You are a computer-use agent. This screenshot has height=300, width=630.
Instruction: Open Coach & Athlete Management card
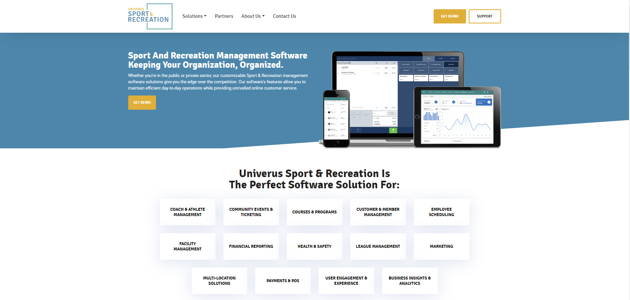(x=188, y=212)
